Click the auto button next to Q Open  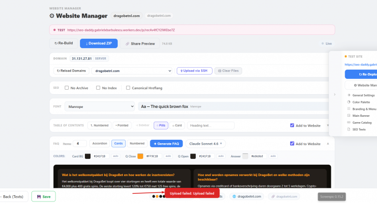(221, 156)
